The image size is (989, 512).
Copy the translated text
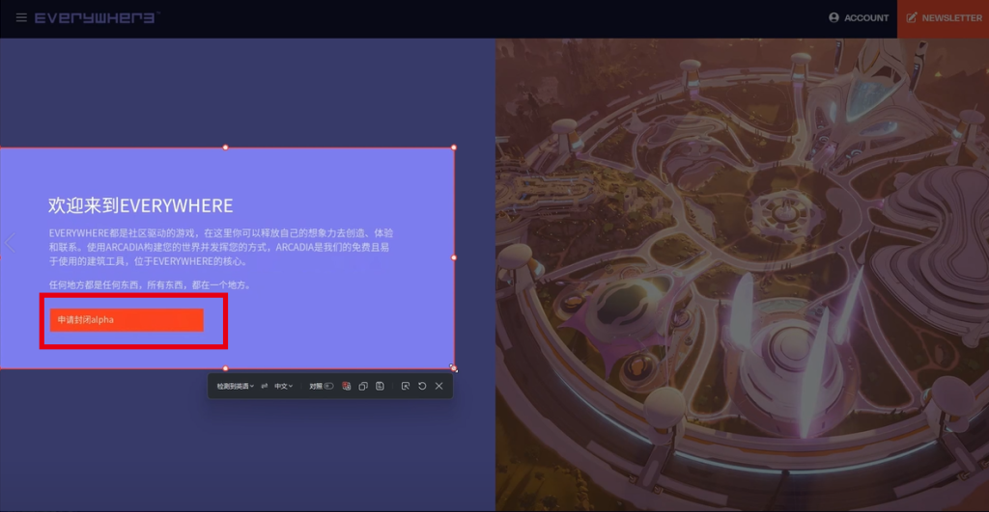pyautogui.click(x=363, y=386)
